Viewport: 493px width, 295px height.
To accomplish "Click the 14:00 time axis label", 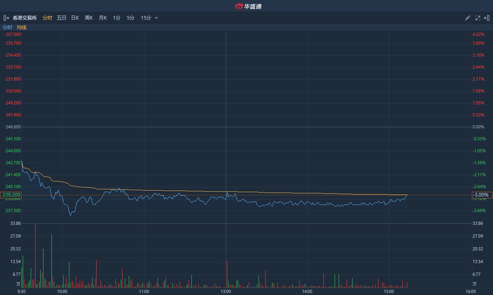I will 307,291.
